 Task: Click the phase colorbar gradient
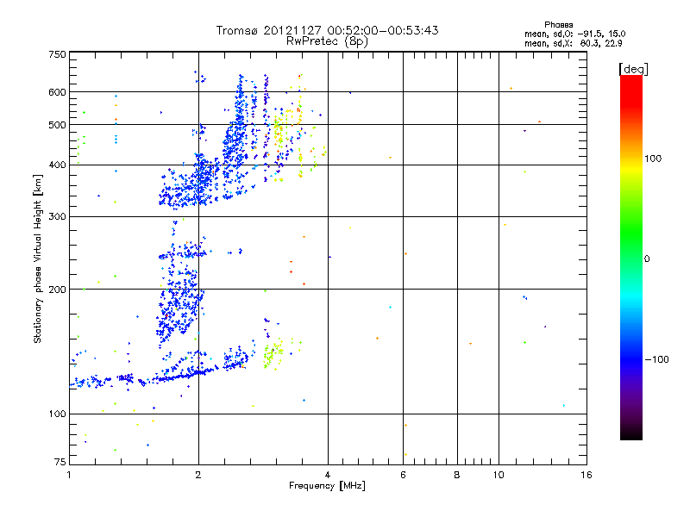[631, 258]
